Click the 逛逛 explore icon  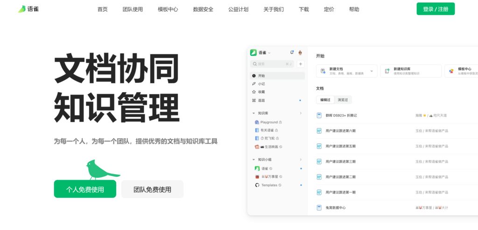coord(253,101)
